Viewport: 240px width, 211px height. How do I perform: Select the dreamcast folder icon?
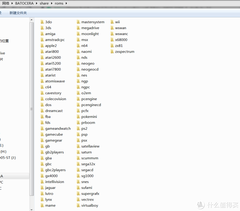[42, 111]
